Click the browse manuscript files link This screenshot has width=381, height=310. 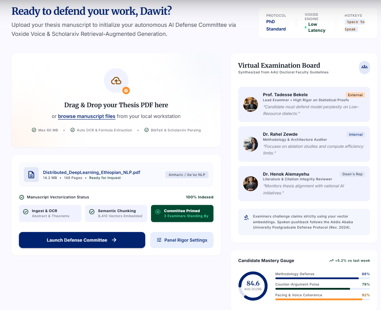pyautogui.click(x=86, y=116)
